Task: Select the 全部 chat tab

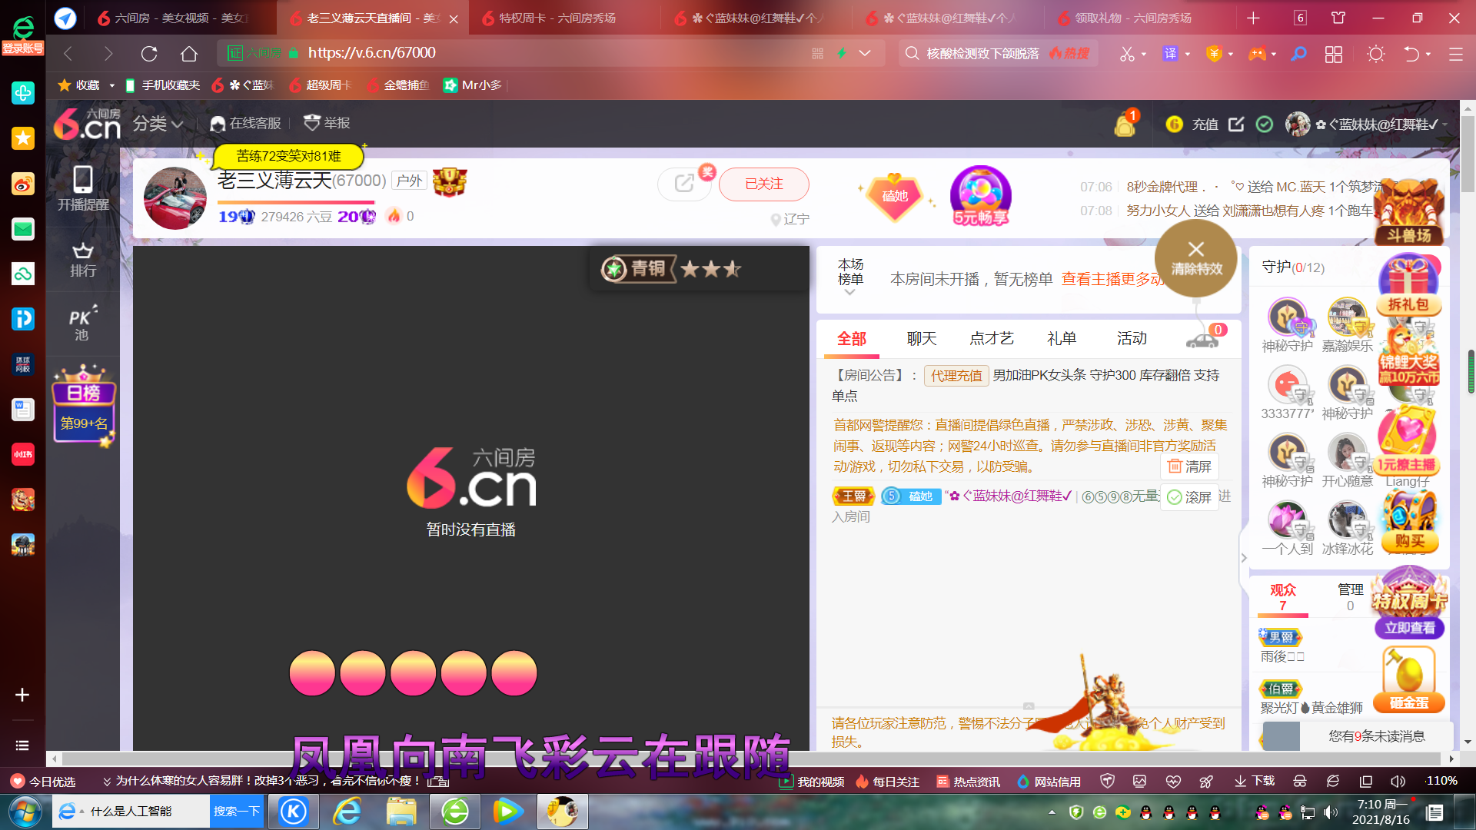Action: click(852, 339)
